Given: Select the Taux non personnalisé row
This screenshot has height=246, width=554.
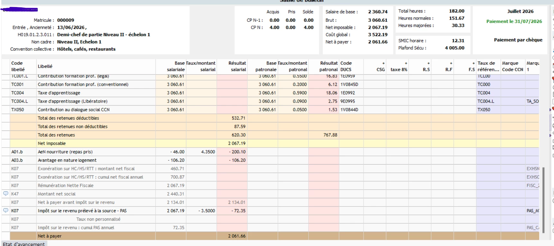Looking at the screenshot, I should [270, 219].
